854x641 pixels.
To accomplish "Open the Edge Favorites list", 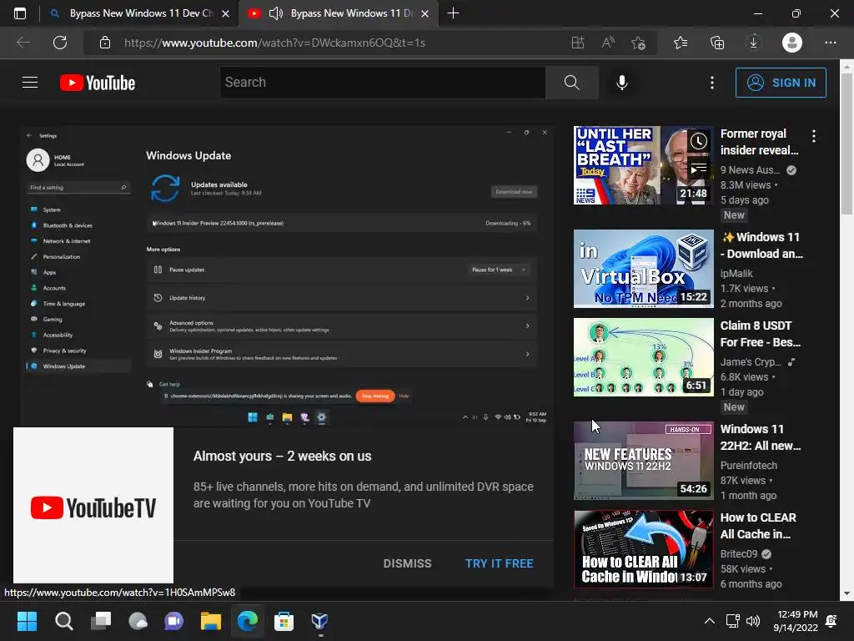I will click(x=681, y=43).
